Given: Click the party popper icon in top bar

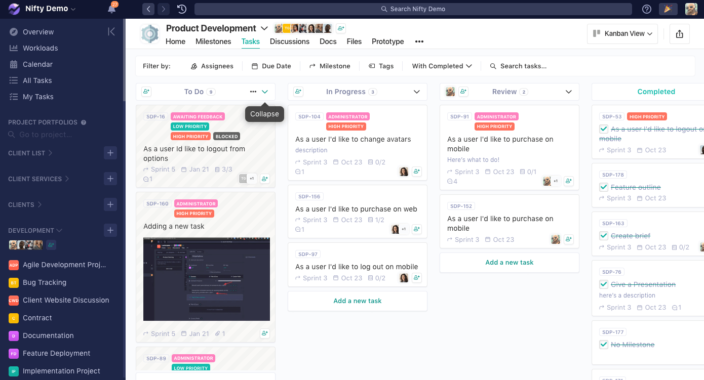Looking at the screenshot, I should click(668, 9).
